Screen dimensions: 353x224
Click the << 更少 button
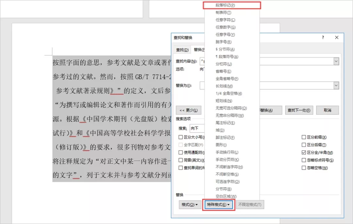(x=188, y=110)
